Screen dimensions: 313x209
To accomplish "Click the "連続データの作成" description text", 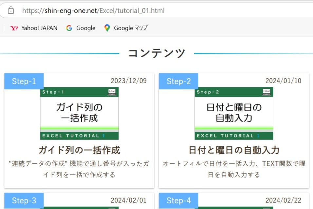I will click(79, 169).
